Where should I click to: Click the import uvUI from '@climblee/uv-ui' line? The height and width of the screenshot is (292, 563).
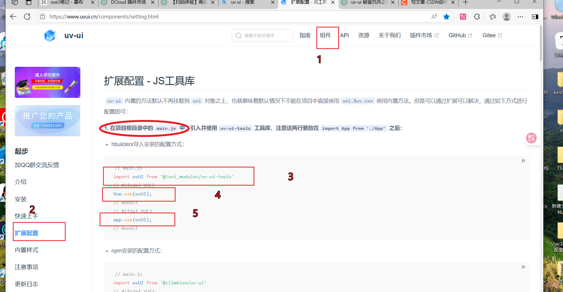(x=160, y=283)
